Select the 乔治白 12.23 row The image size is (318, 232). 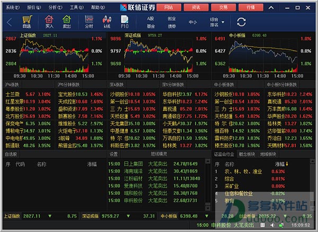point(290,138)
